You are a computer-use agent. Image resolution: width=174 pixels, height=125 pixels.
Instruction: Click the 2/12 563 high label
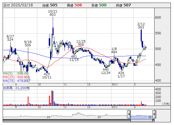[141, 26]
